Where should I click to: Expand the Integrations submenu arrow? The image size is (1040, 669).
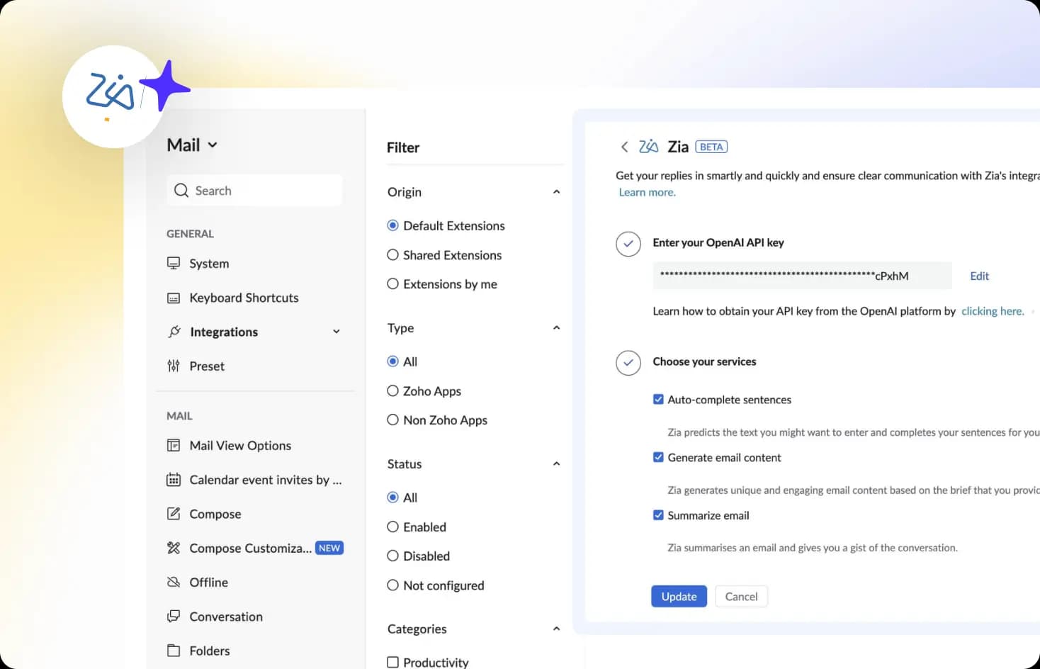click(337, 332)
